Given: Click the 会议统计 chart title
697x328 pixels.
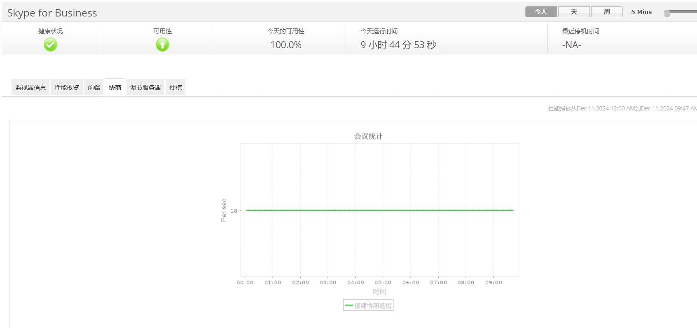Looking at the screenshot, I should point(368,136).
